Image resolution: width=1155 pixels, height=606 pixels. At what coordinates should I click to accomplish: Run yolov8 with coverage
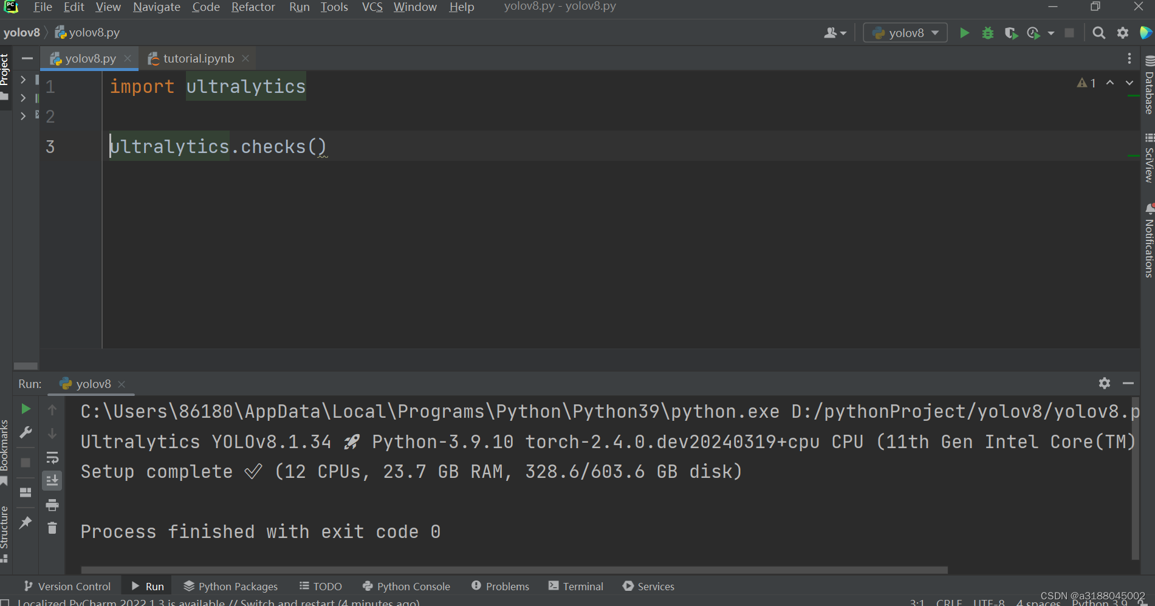coord(1011,33)
